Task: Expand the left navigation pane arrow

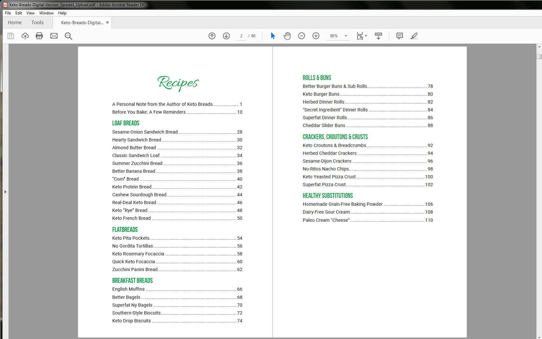Action: [5, 192]
